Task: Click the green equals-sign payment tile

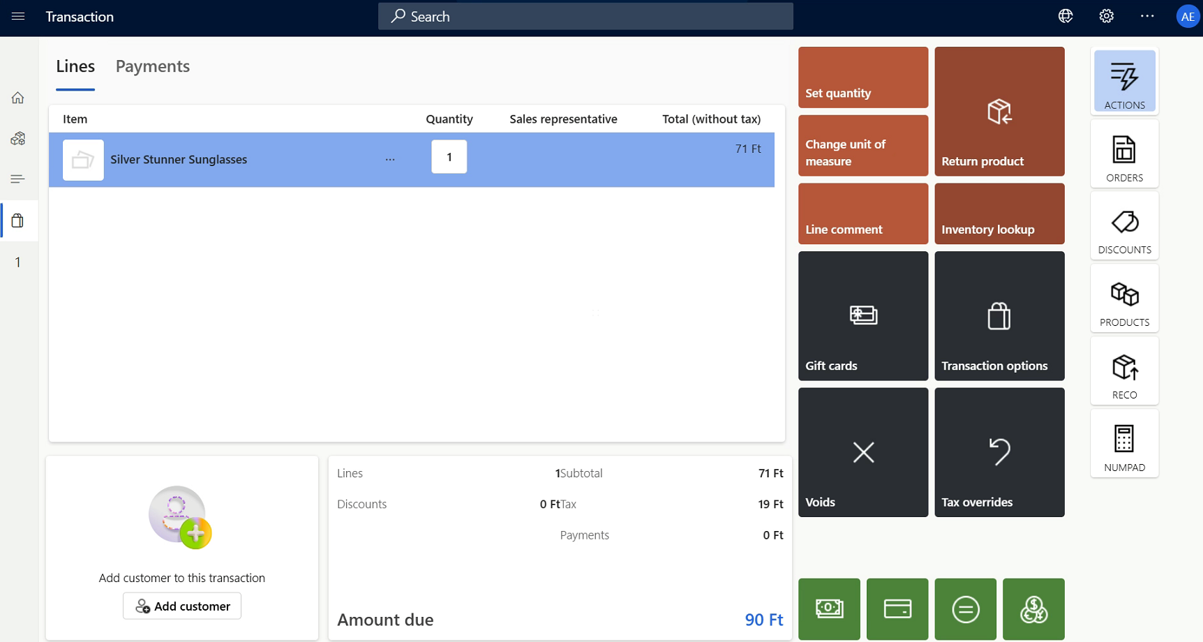Action: tap(966, 609)
